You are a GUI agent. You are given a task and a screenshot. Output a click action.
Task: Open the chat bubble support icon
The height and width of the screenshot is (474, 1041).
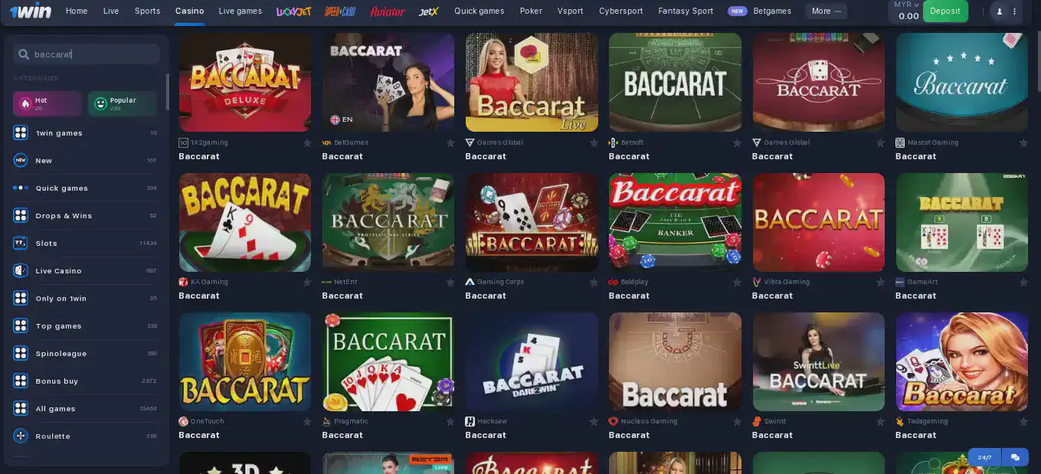(1015, 457)
